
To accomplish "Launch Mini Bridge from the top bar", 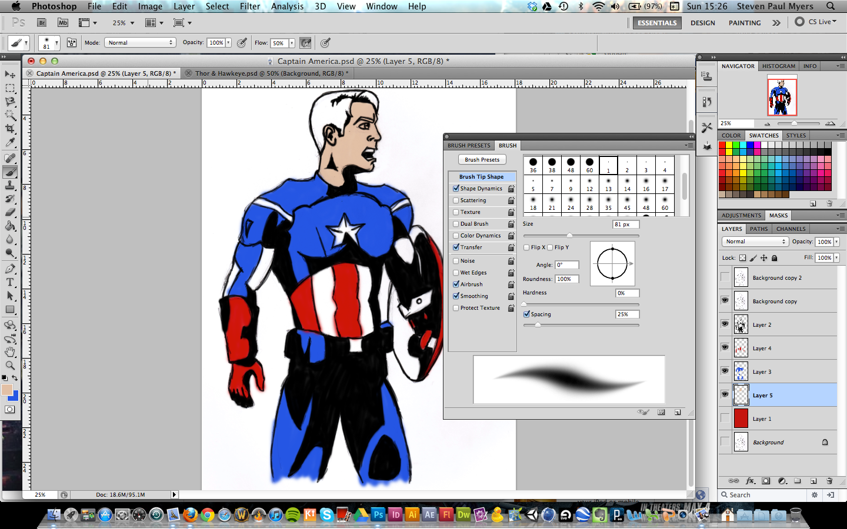I will pos(62,23).
